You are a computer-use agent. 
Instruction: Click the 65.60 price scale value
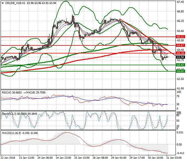pyautogui.click(x=180, y=31)
